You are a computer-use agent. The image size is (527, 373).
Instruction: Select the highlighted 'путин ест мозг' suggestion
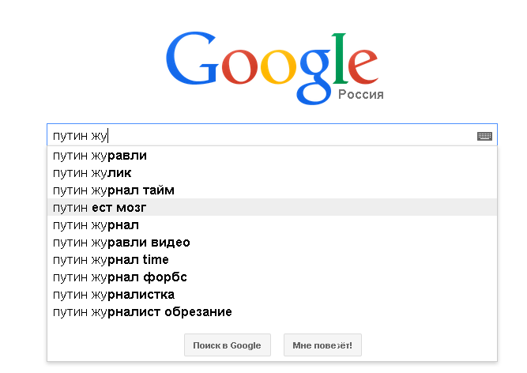[x=100, y=208]
